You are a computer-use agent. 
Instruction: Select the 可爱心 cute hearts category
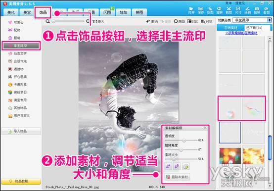[x=16, y=22]
